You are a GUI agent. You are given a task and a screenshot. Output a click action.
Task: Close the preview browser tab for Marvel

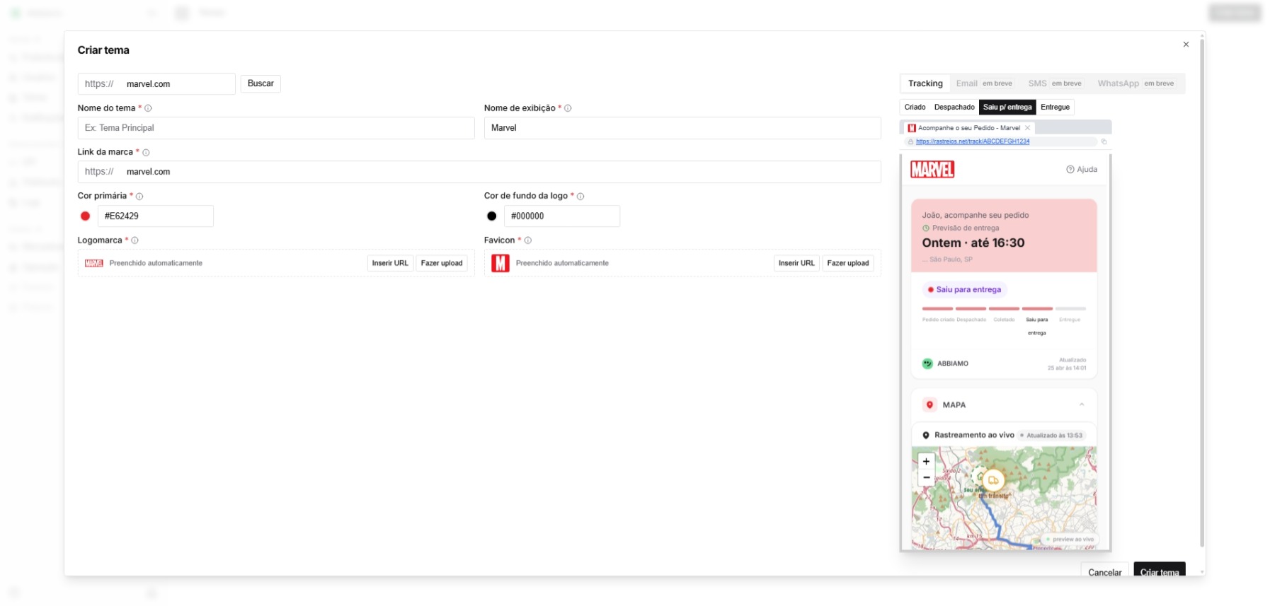1027,128
